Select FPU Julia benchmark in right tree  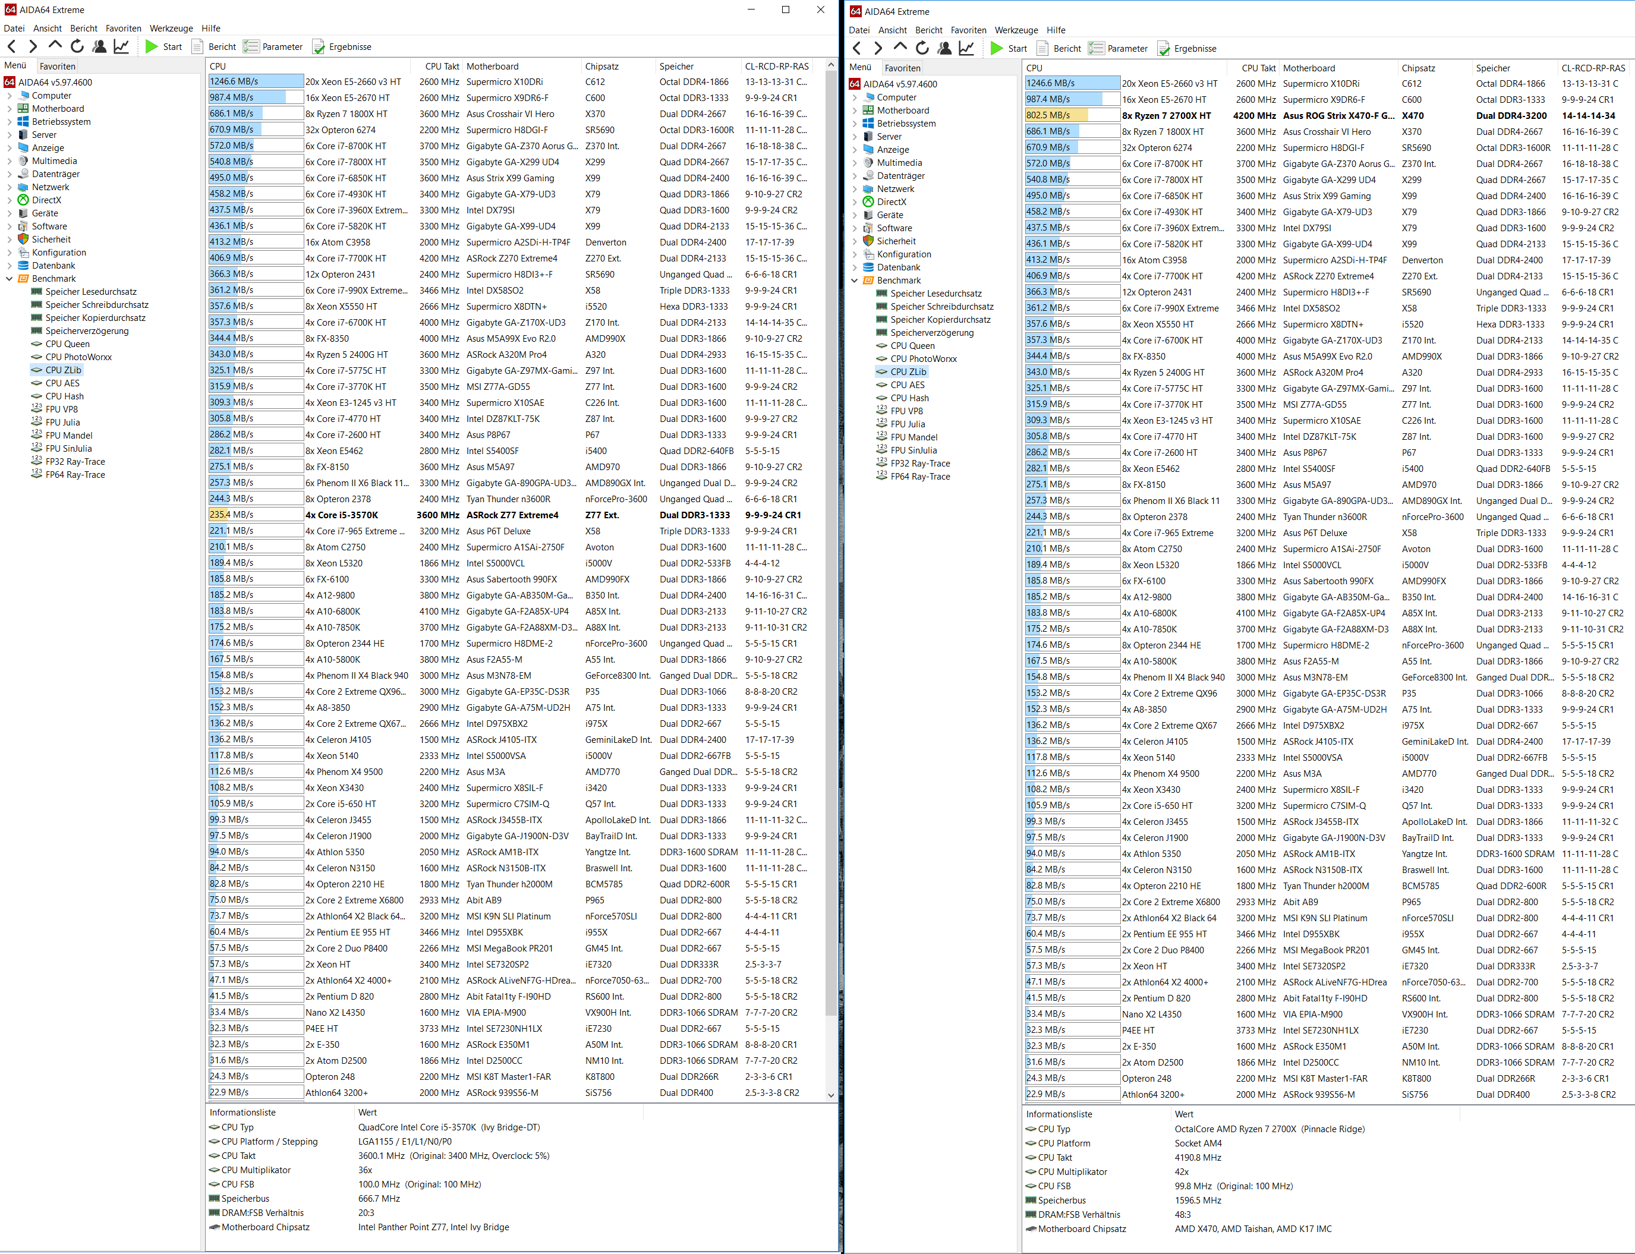[x=908, y=424]
